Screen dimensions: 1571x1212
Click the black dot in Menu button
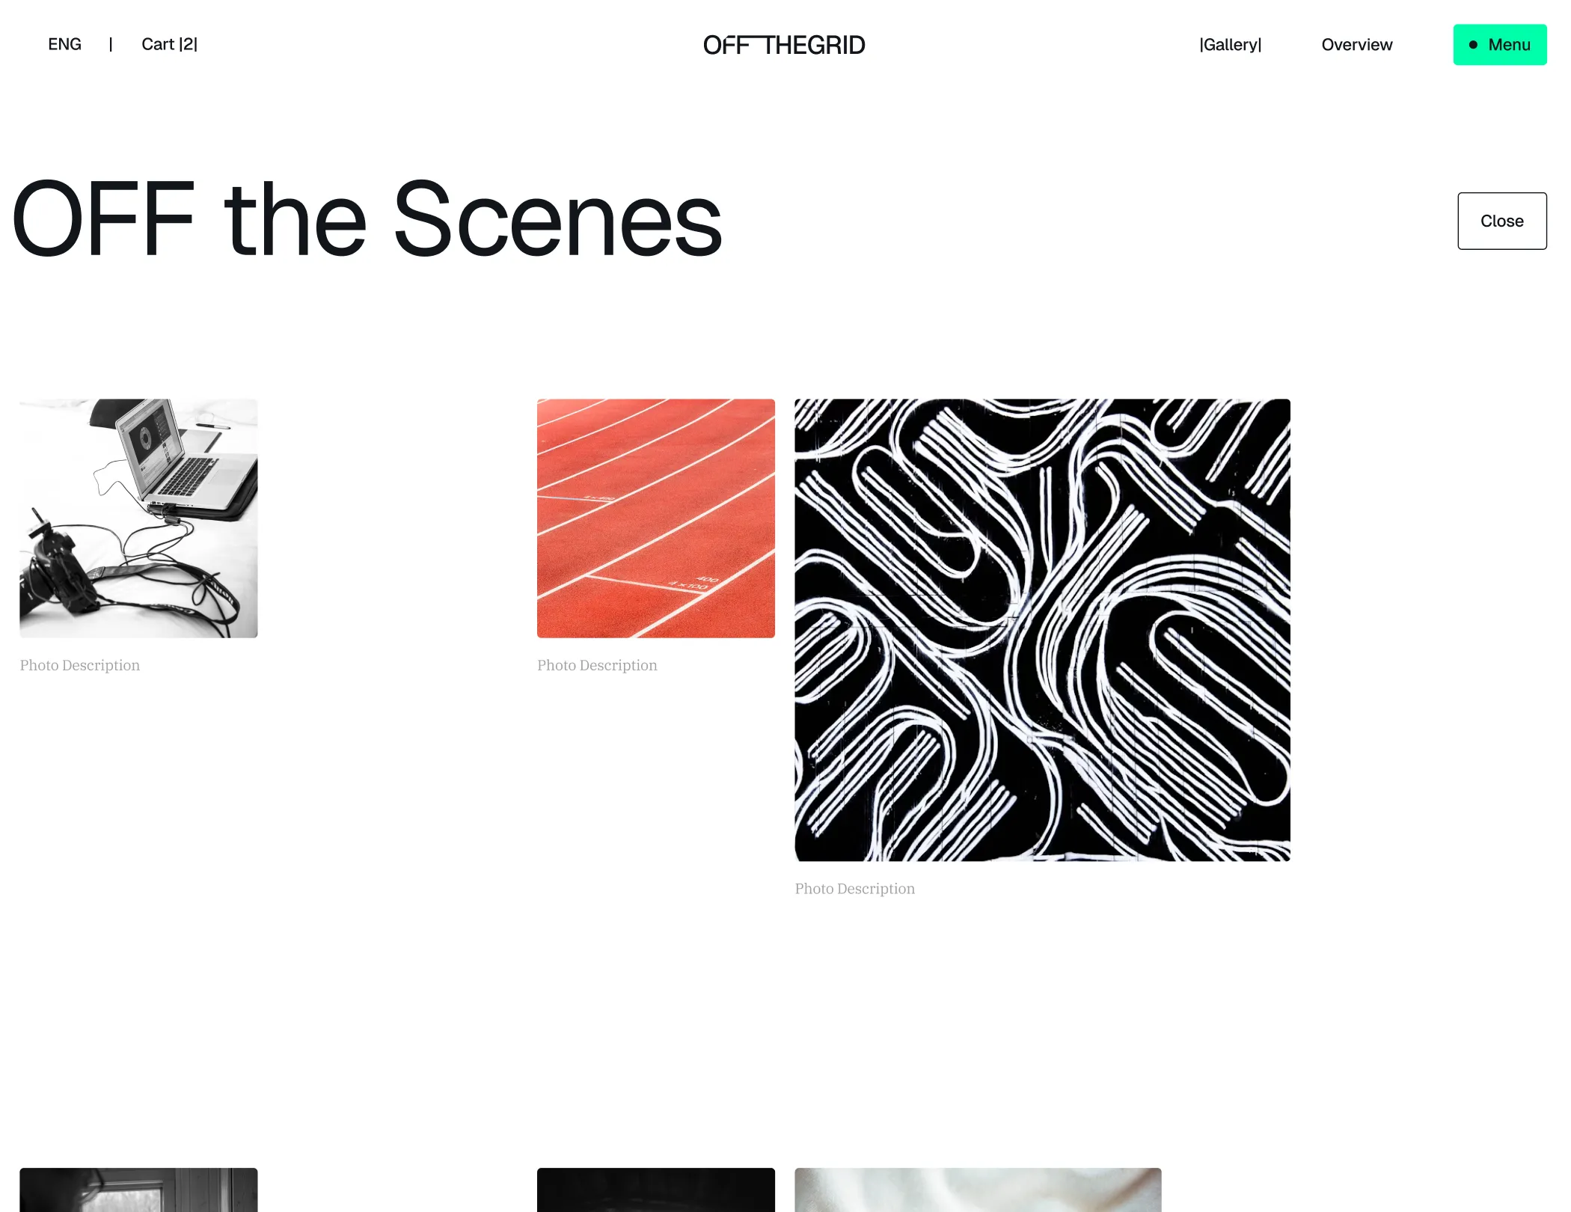[1473, 45]
